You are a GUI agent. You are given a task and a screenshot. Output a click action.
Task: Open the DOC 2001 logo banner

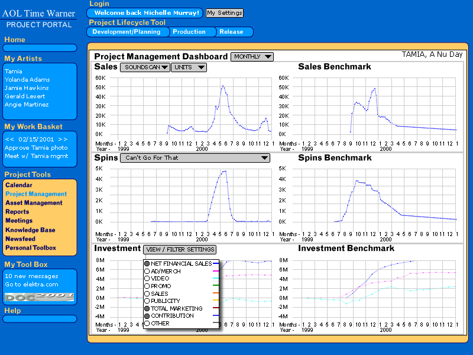[x=40, y=296]
